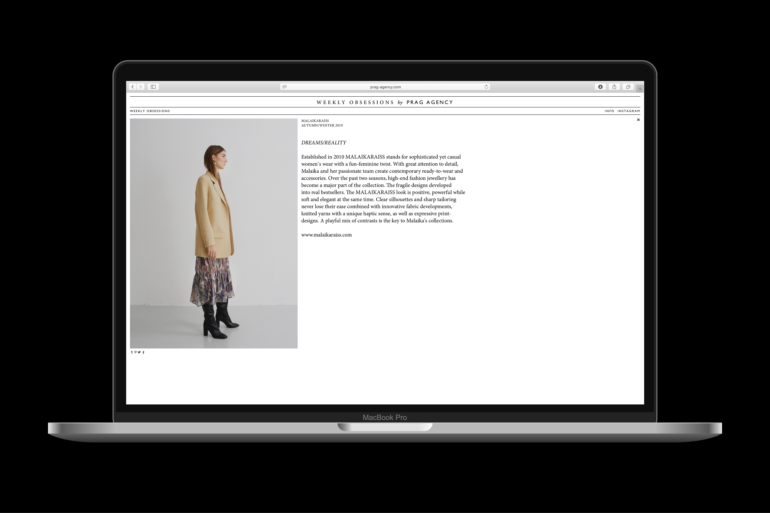Share on Twitter

[x=139, y=352]
